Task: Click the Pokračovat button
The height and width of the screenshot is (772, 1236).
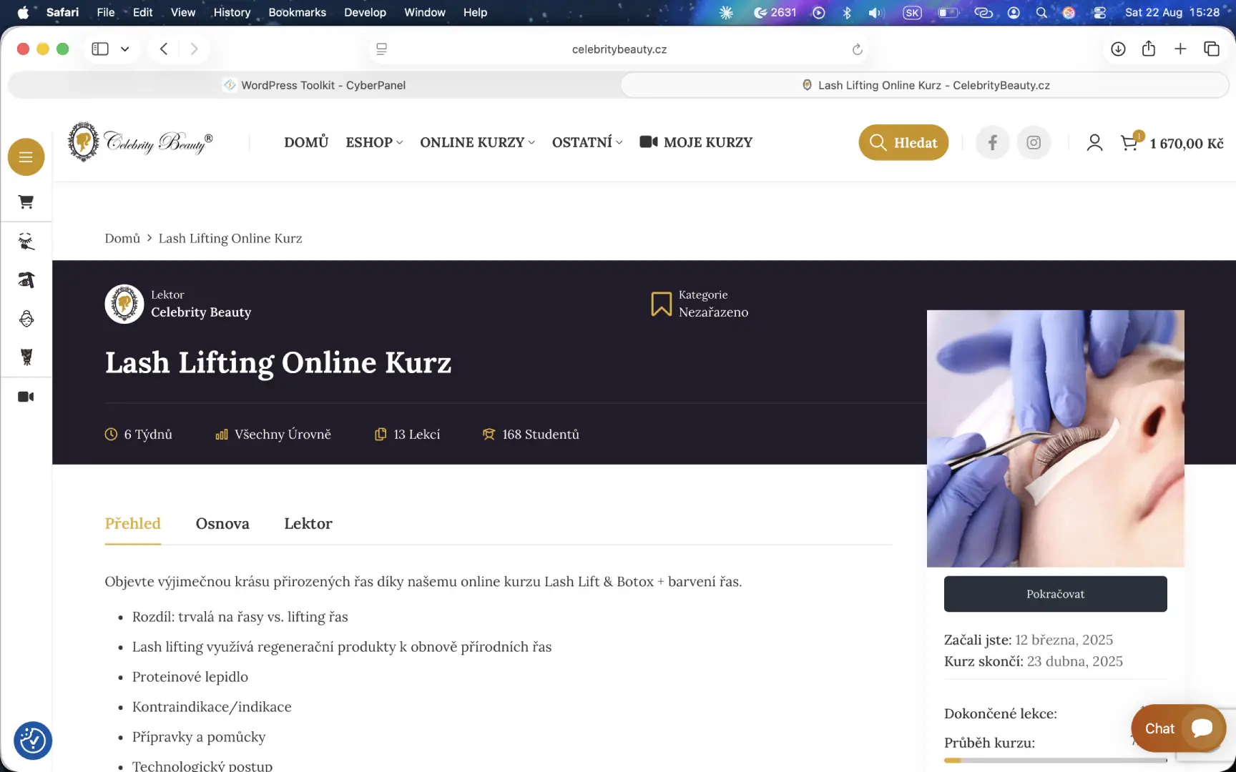Action: [1055, 594]
